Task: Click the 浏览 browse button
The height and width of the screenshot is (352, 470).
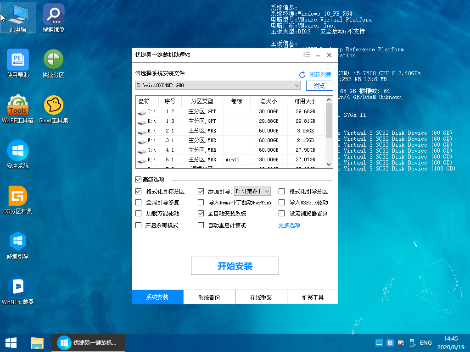Action: point(319,86)
